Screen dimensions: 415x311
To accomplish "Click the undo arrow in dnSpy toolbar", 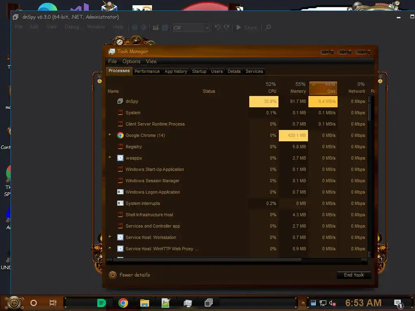I will (x=217, y=27).
